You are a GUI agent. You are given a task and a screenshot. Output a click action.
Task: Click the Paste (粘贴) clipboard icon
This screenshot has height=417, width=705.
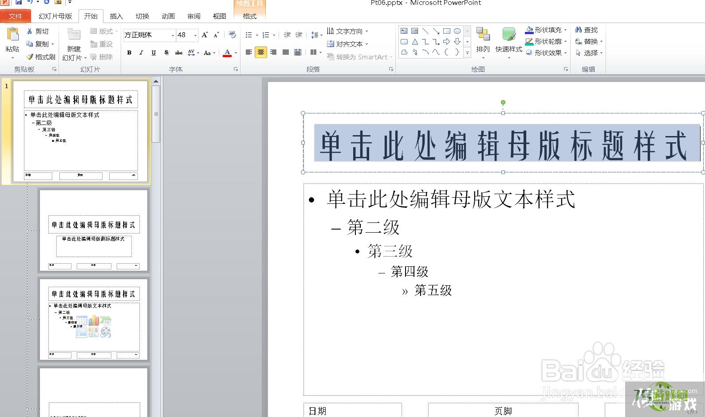tap(12, 35)
